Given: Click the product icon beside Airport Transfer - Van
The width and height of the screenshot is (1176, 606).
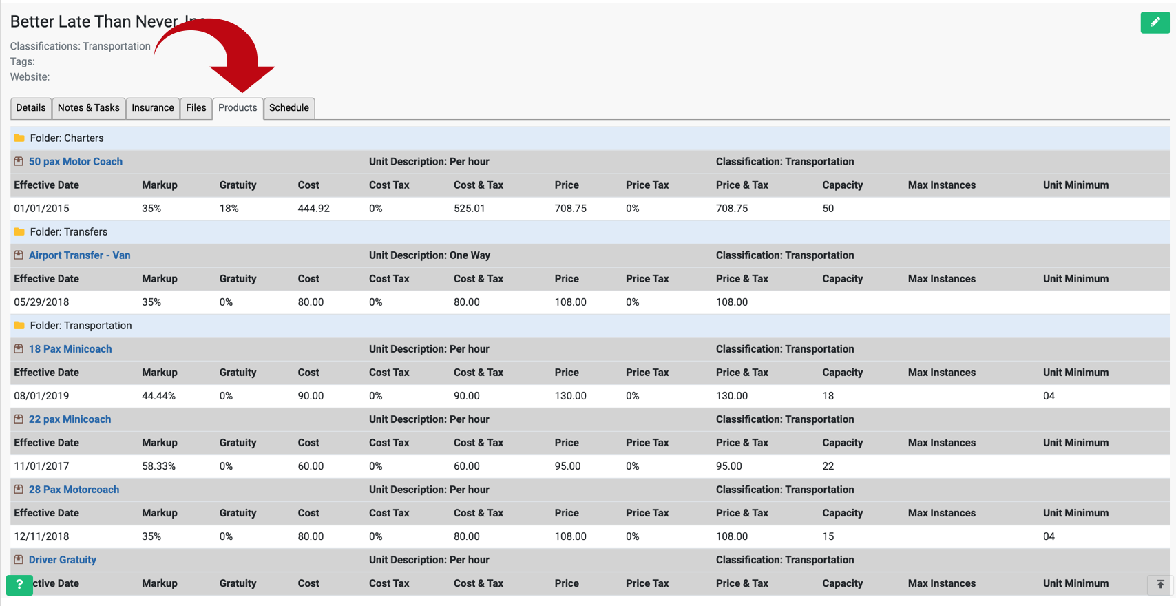Looking at the screenshot, I should pyautogui.click(x=19, y=255).
